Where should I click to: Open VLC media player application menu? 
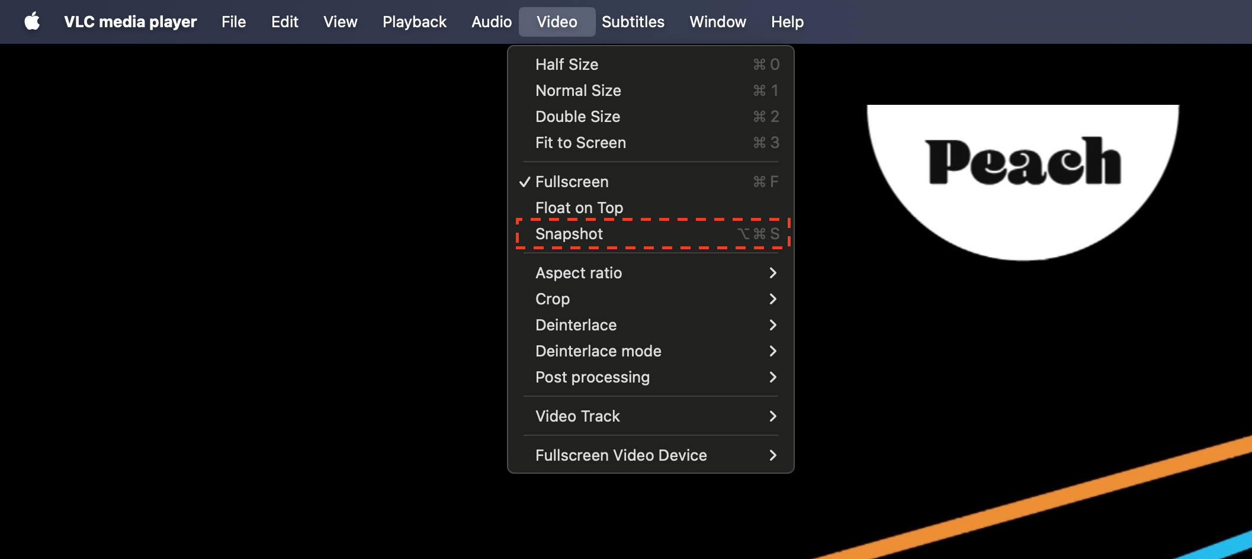click(130, 22)
